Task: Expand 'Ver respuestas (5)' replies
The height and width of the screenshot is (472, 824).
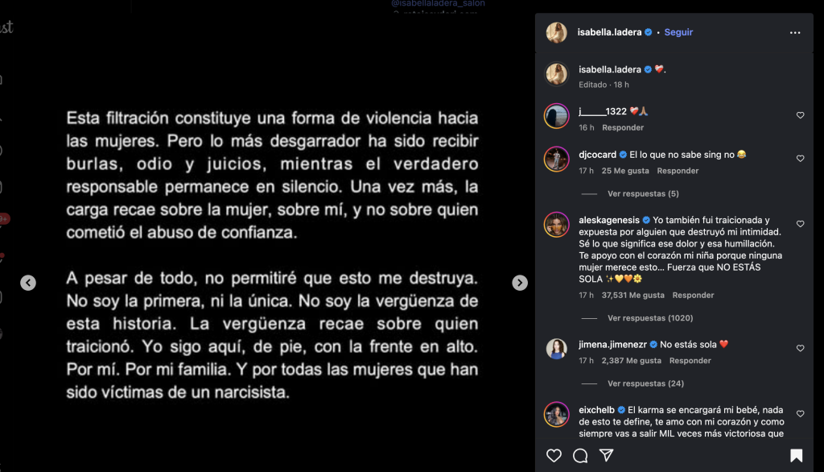Action: (x=643, y=193)
